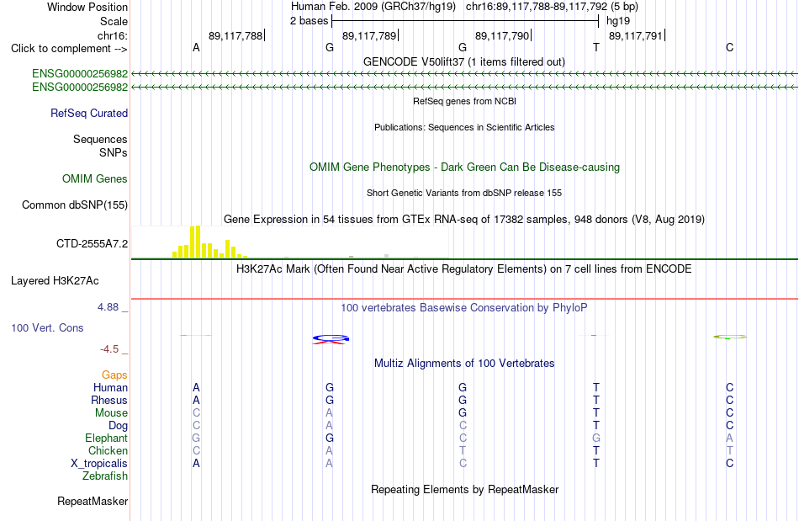Click the T in the Human alignment row
The image size is (799, 521).
click(x=596, y=387)
